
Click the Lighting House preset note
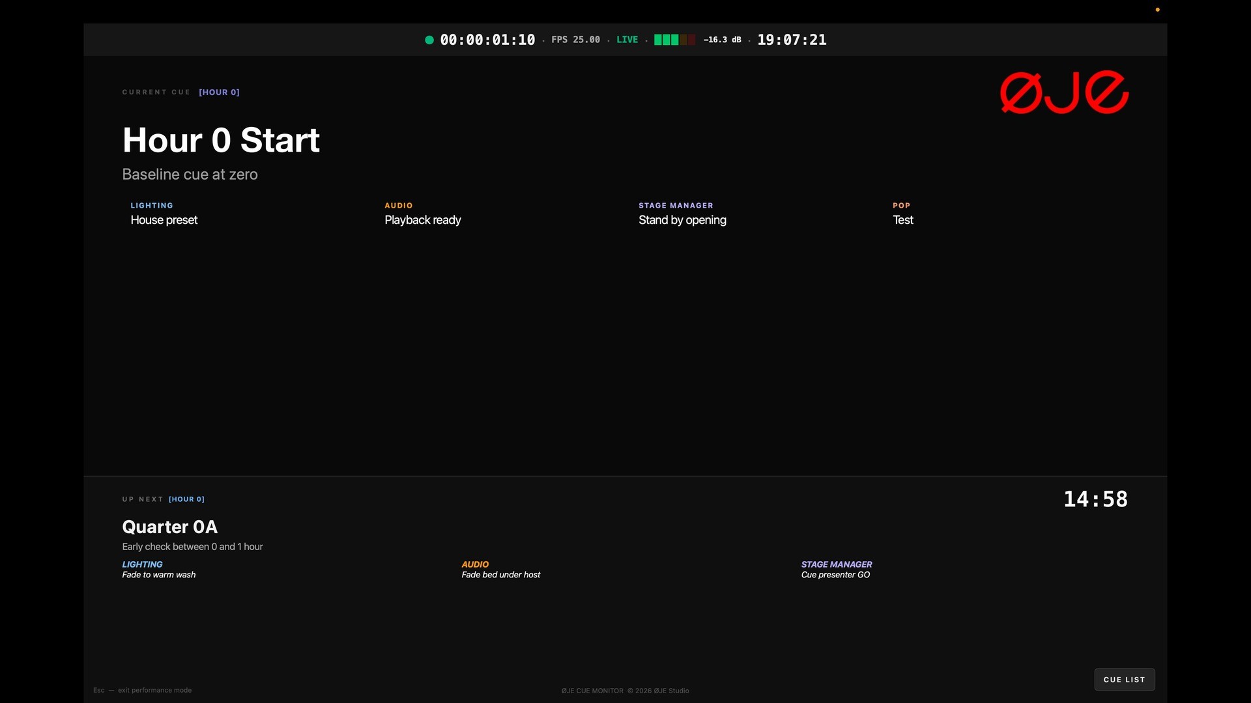click(164, 220)
